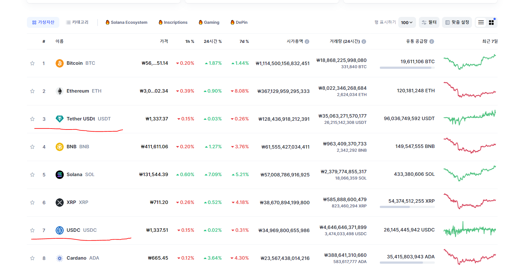Open Bitcoin 7-day sparkline chart
This screenshot has width=516, height=269.
pyautogui.click(x=470, y=62)
